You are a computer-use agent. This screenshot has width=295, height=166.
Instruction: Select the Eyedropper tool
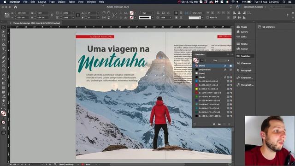pos(3,96)
